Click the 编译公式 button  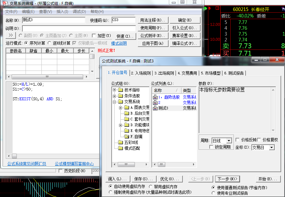tap(185, 43)
